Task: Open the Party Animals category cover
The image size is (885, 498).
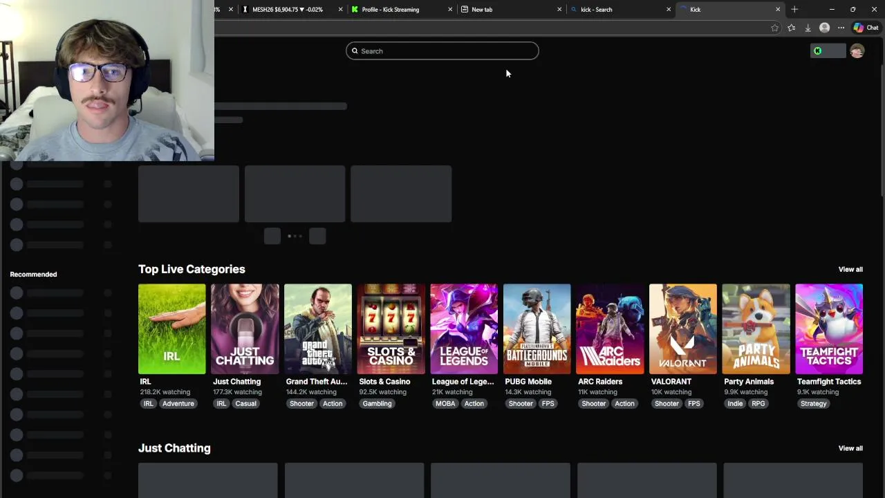Action: [x=756, y=329]
